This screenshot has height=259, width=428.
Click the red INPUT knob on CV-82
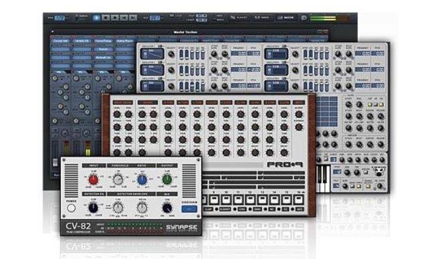click(x=93, y=180)
